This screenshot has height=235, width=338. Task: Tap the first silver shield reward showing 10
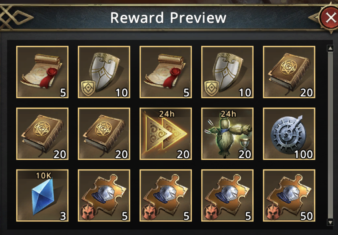[x=104, y=72]
